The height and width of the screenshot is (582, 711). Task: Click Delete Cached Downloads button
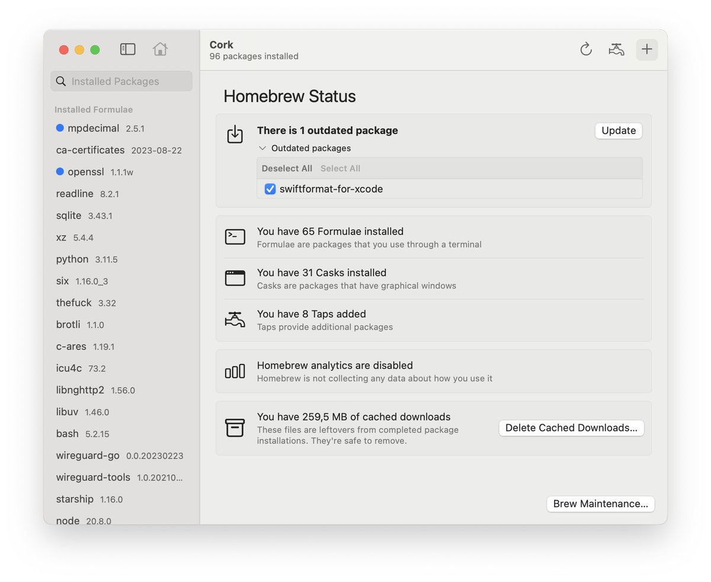pos(571,428)
